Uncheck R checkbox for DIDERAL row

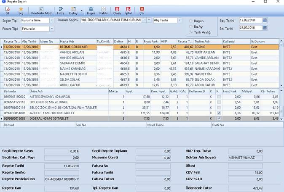pos(219,118)
